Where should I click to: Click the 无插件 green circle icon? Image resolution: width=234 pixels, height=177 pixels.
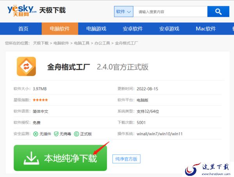tap(35, 134)
